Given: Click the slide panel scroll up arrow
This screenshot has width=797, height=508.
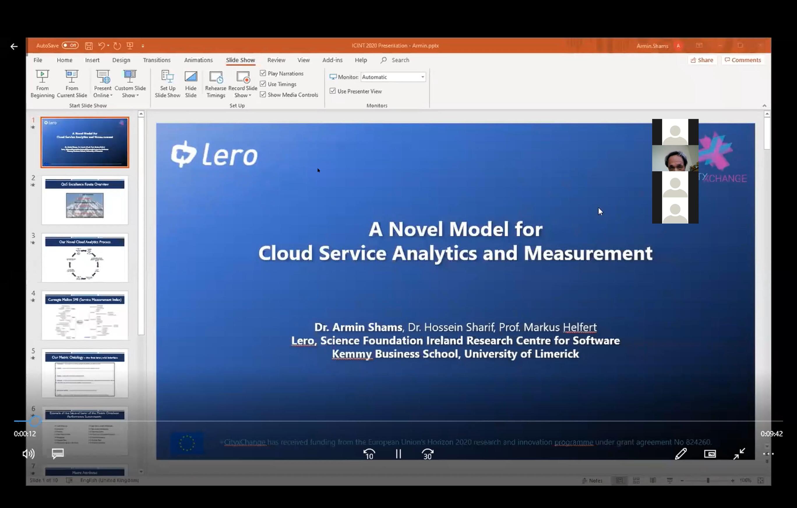Looking at the screenshot, I should [x=141, y=114].
